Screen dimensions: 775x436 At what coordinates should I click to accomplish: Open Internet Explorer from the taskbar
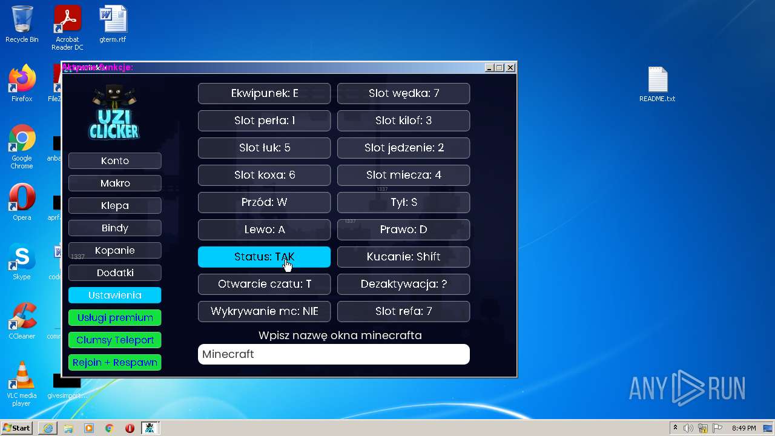pyautogui.click(x=48, y=428)
